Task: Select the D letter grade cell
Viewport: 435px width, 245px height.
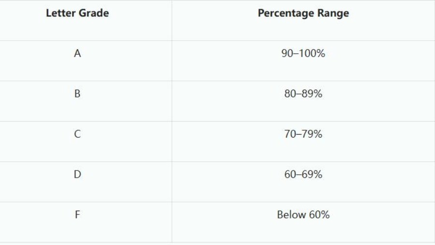Action: click(x=77, y=174)
